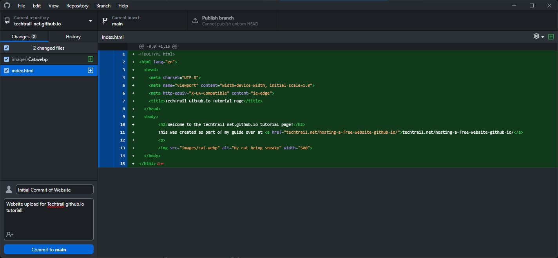Click the commit summary input field
This screenshot has height=258, width=558.
[x=54, y=190]
